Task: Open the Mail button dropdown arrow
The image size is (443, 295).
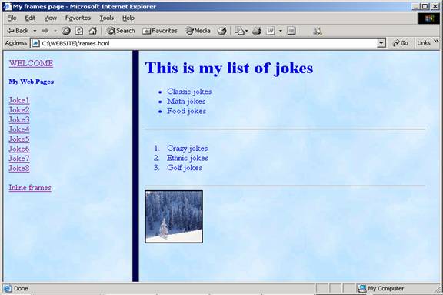Action: pos(246,31)
